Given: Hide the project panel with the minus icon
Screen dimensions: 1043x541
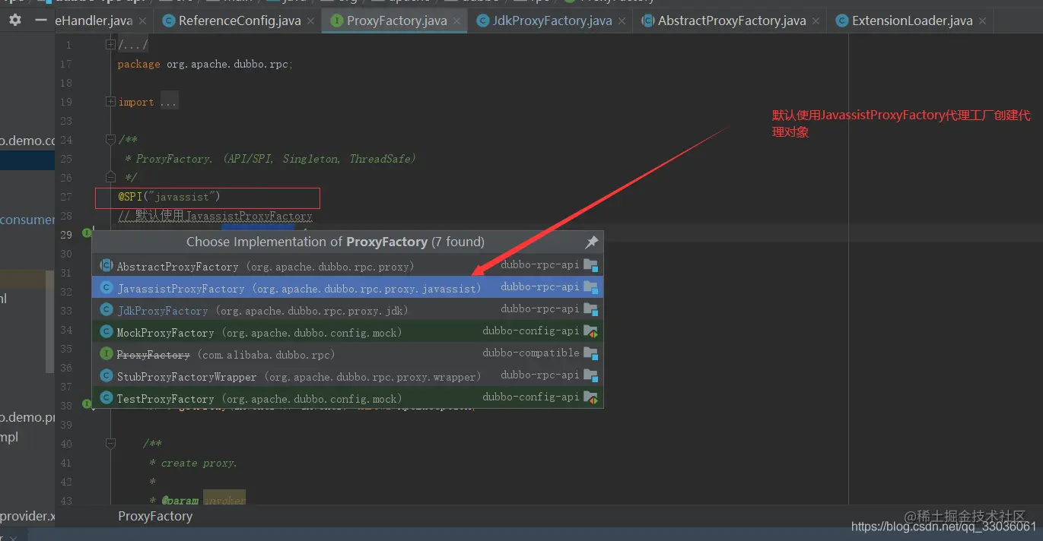Looking at the screenshot, I should pos(41,21).
